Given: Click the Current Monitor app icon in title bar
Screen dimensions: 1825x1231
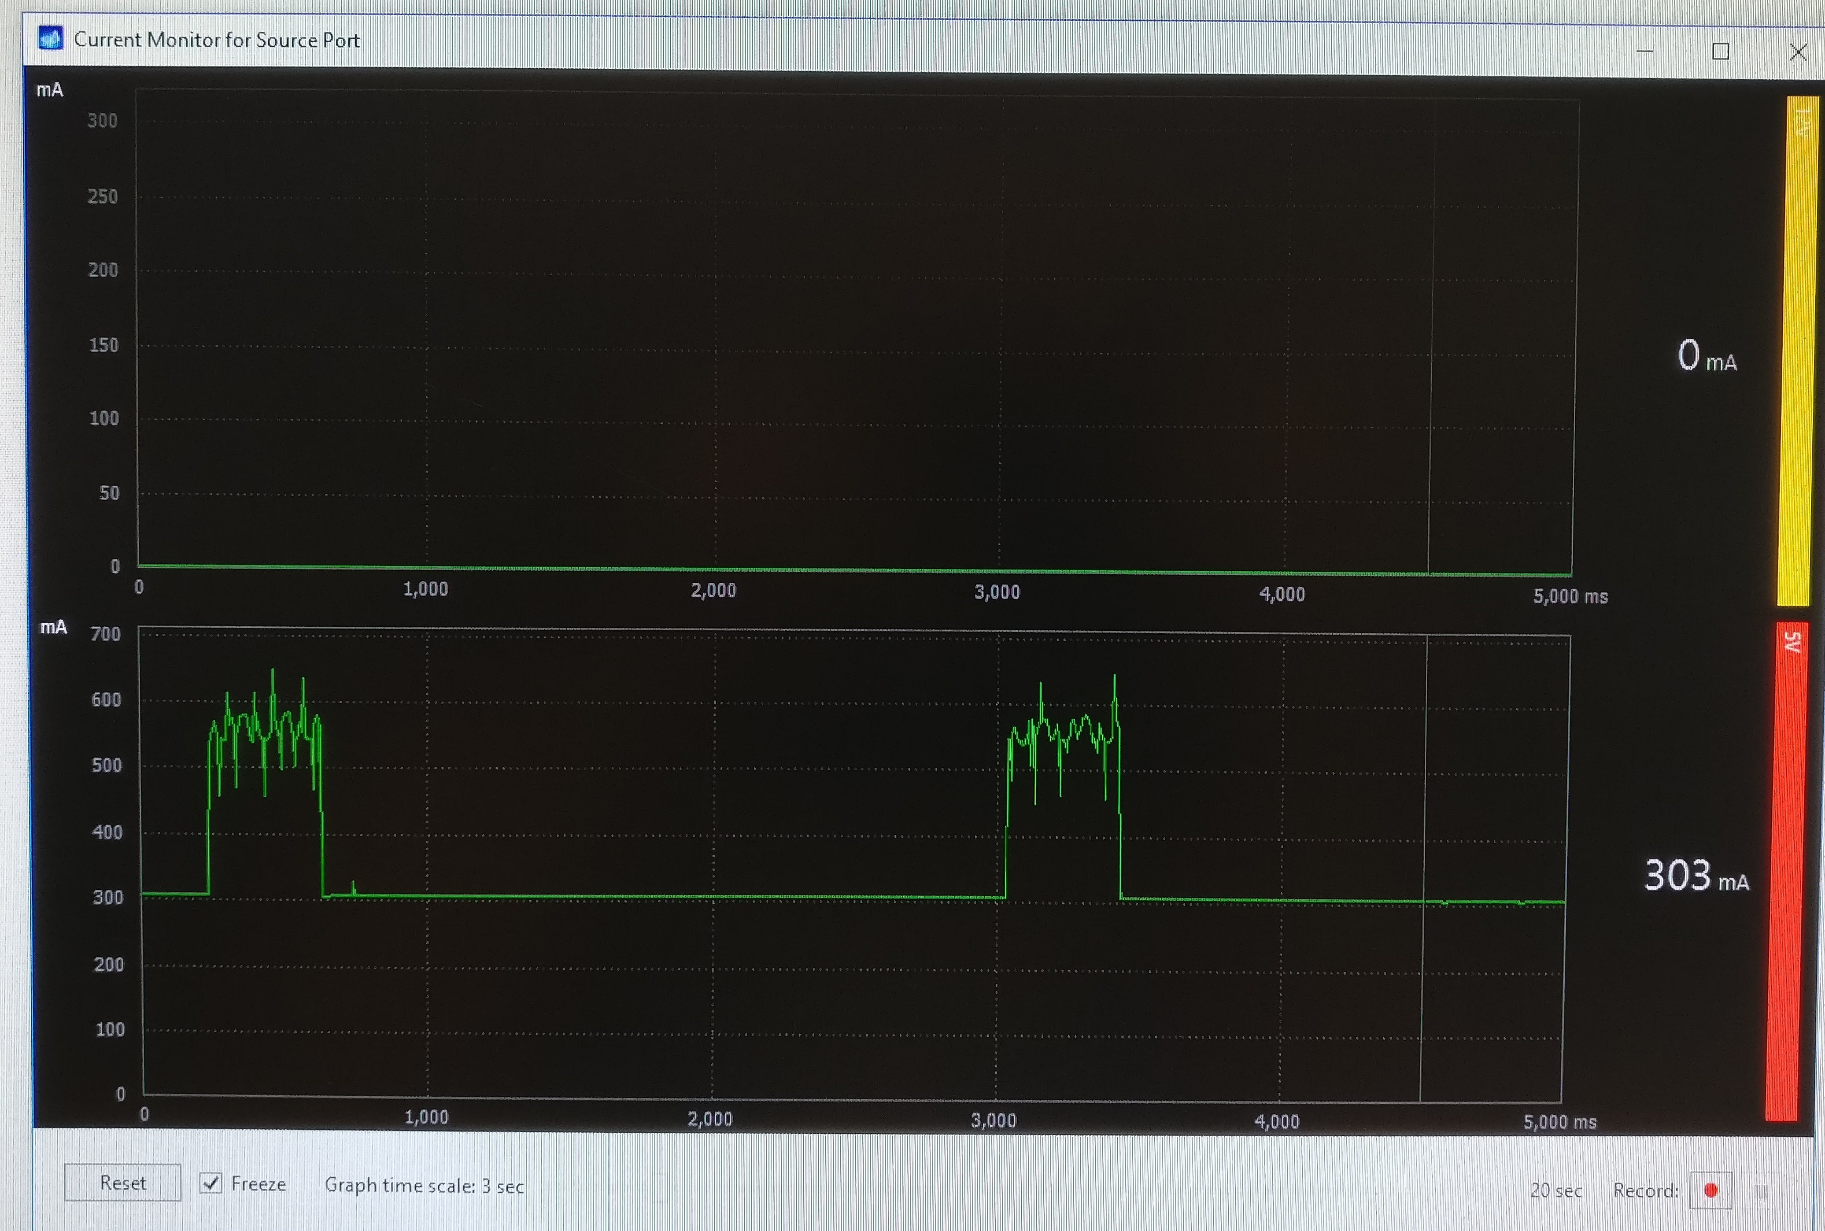Looking at the screenshot, I should (x=50, y=38).
